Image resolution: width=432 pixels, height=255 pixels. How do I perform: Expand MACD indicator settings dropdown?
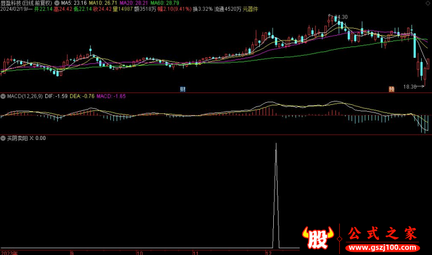[3, 96]
